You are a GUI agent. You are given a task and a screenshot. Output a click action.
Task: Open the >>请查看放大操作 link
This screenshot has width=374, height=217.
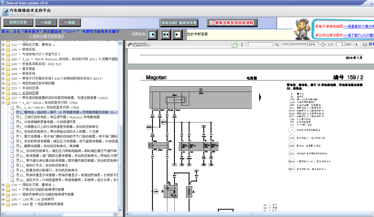(359, 26)
